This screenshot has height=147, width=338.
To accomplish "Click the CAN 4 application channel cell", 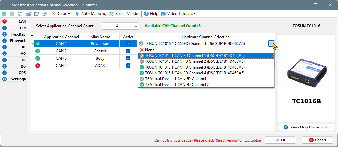I will point(62,66).
